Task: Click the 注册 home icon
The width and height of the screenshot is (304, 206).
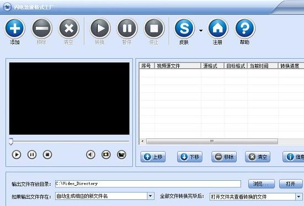Action: 218,28
